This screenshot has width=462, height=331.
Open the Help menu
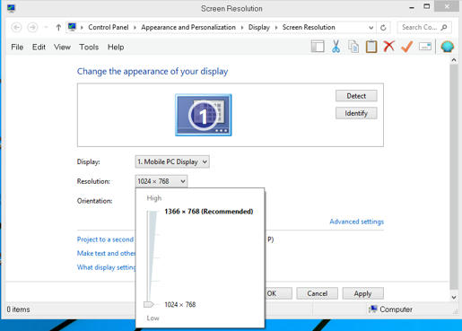[x=116, y=47]
